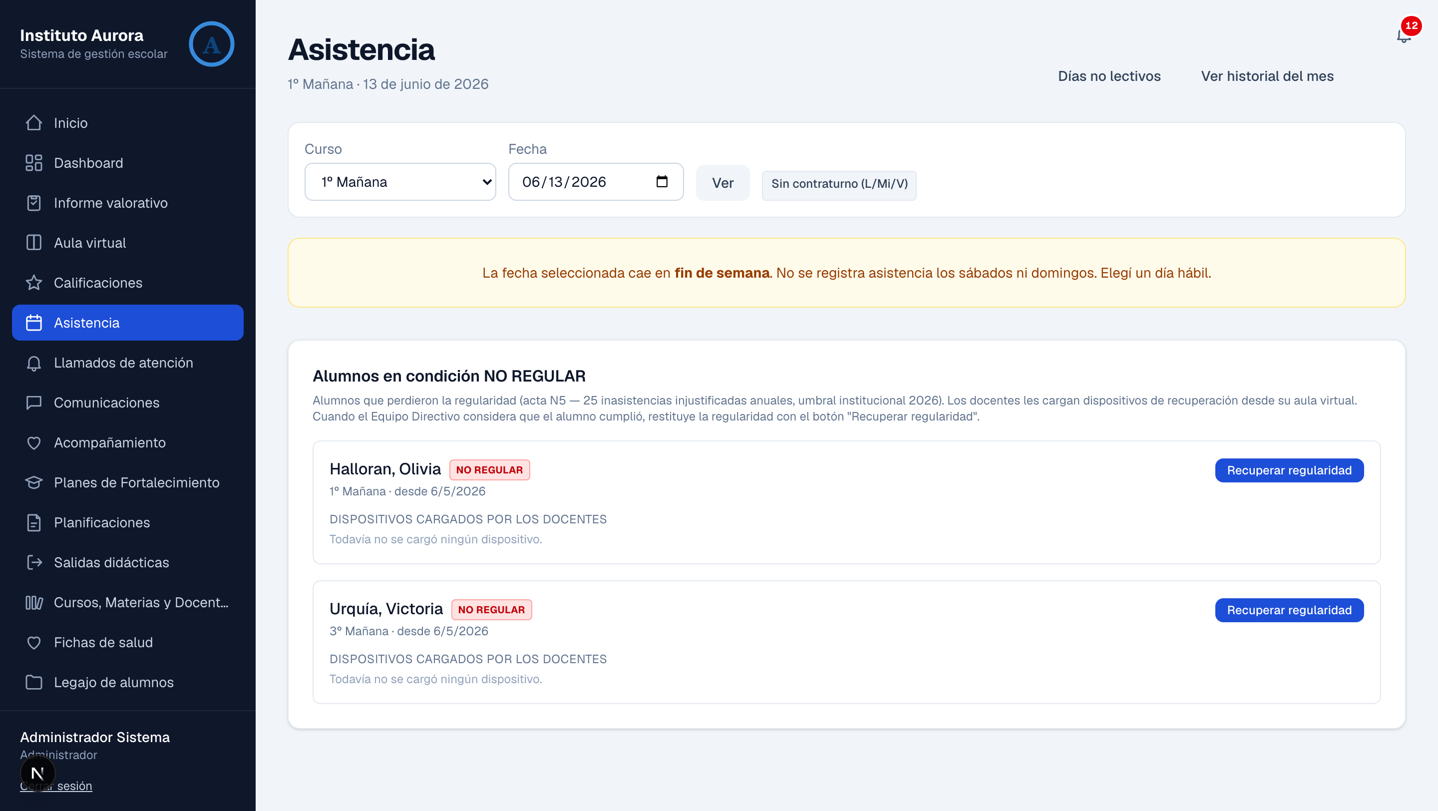1438x811 pixels.
Task: Click the Cerrar sesión link
Action: (x=56, y=786)
